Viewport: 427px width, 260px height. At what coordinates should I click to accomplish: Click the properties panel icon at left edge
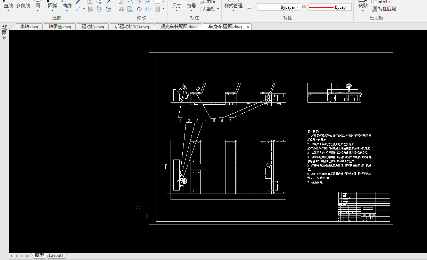[x=4, y=28]
